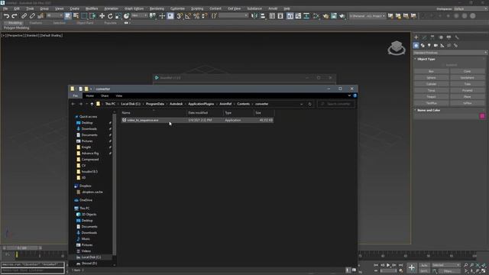Screen dimensions: 489x275
Task: Open the selection filter All dropdown
Action: click(54, 15)
